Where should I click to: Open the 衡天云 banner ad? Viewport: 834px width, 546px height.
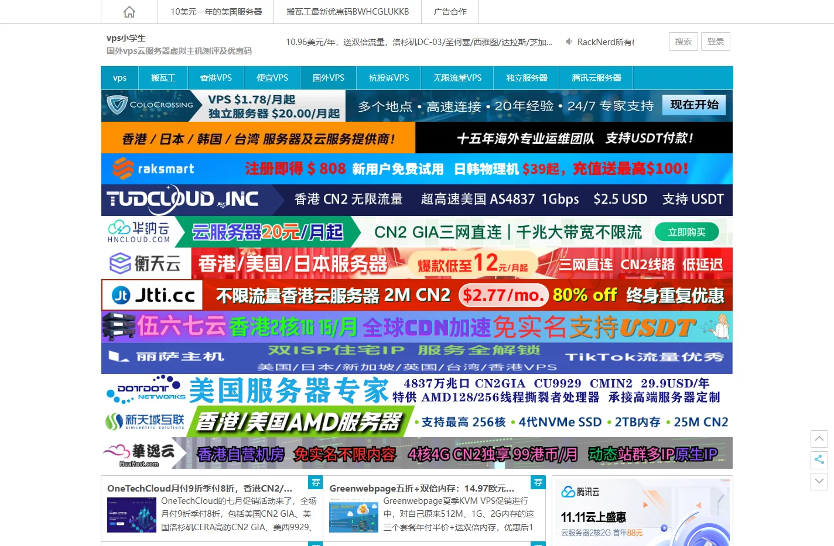click(x=417, y=263)
